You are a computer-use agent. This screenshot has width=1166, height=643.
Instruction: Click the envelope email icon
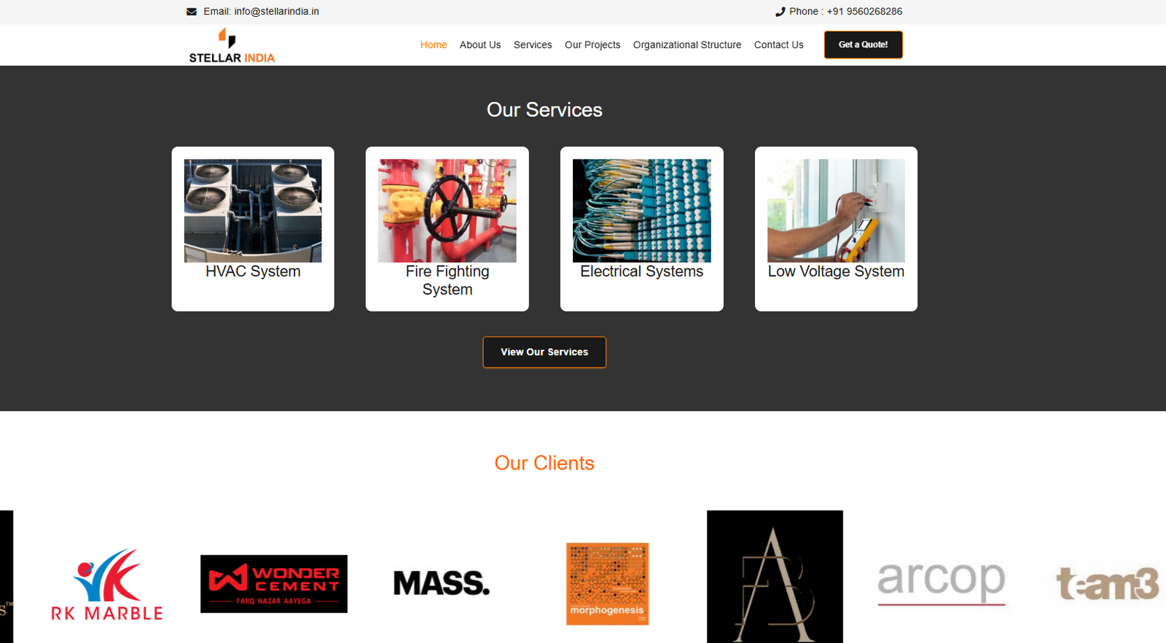coord(192,12)
